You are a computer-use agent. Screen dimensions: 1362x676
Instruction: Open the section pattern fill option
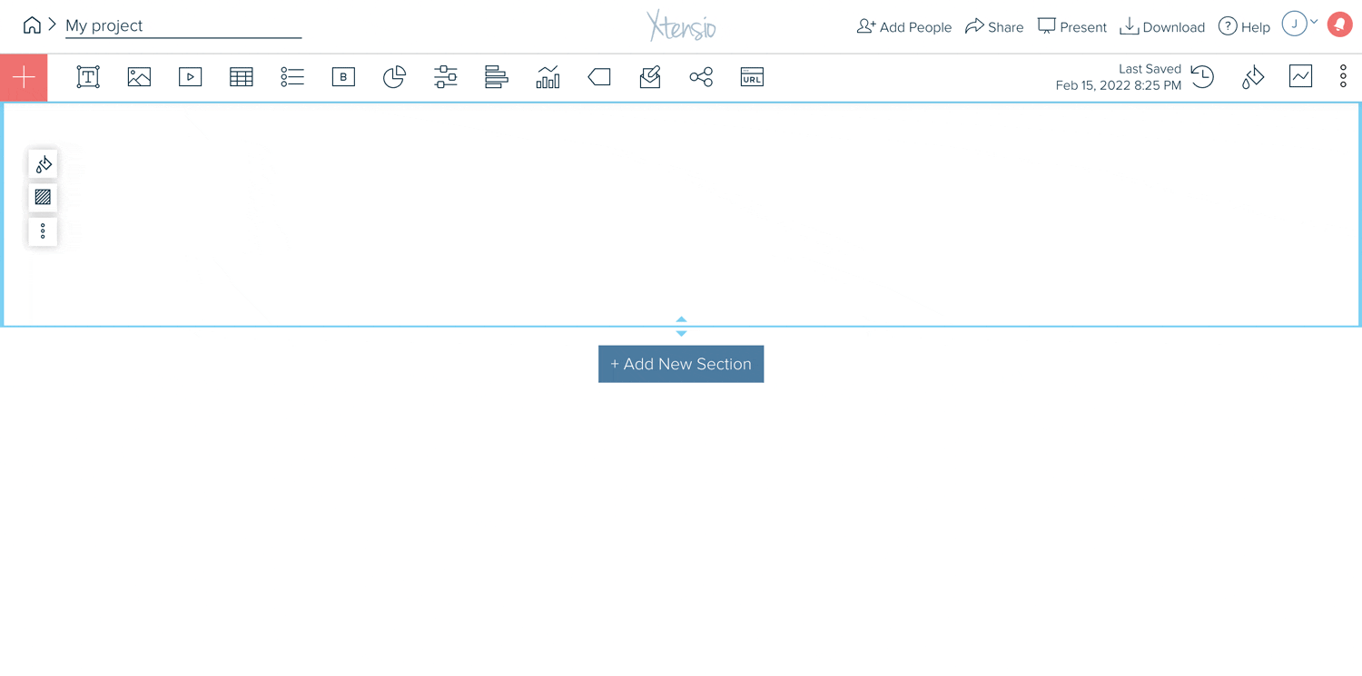(x=43, y=197)
